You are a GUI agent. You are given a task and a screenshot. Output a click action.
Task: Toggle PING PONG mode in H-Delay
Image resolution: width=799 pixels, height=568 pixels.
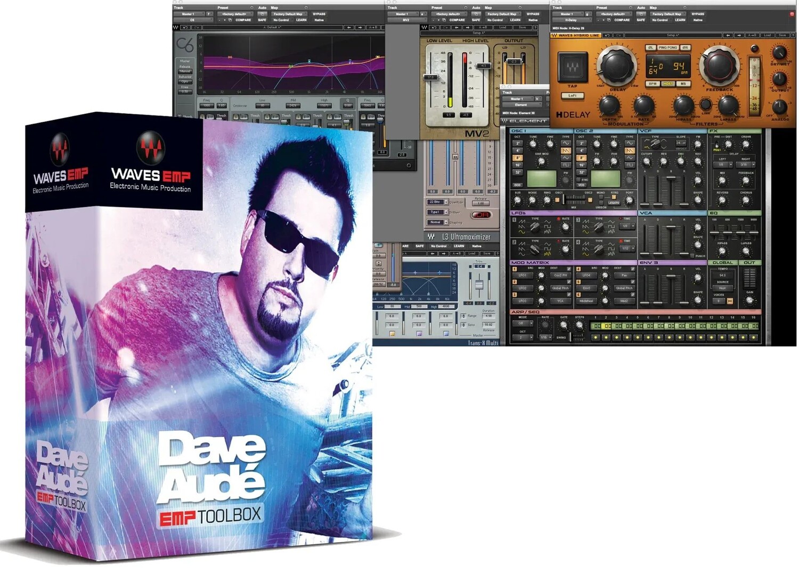(x=667, y=47)
